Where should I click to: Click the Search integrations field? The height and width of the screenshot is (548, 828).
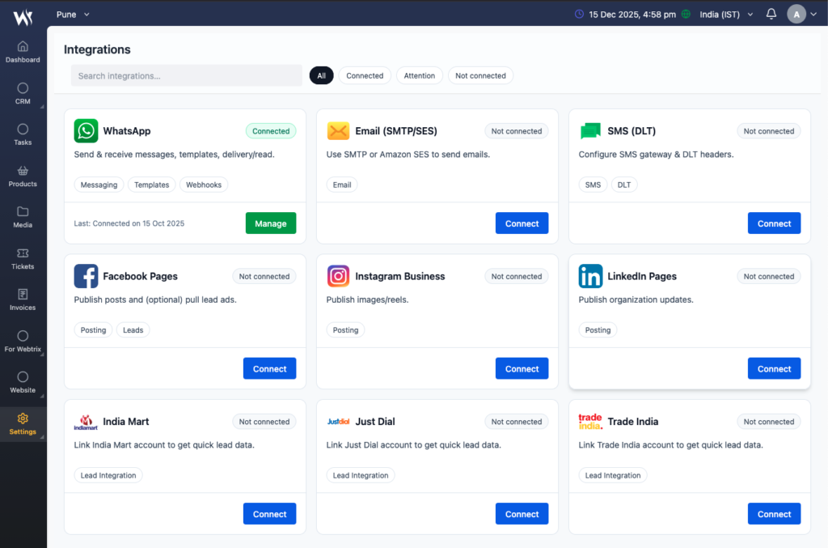click(x=186, y=75)
